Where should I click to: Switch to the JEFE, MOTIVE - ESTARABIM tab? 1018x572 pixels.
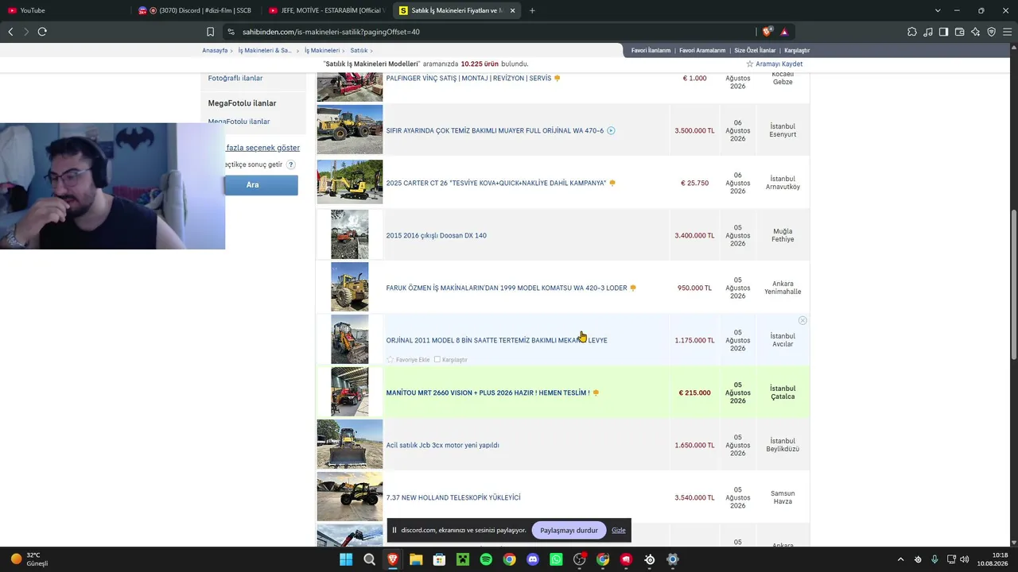coord(326,10)
